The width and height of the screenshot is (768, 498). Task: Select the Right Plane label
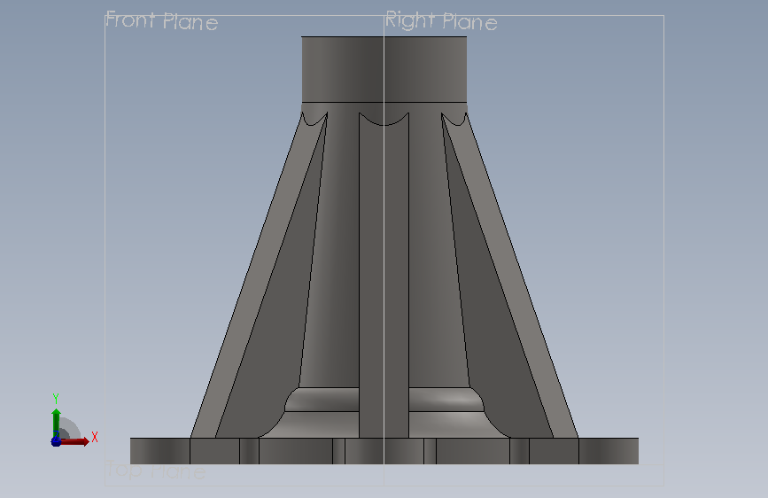[441, 21]
